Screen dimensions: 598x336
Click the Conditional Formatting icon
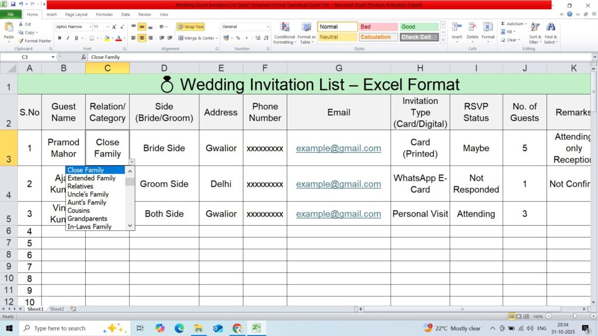pyautogui.click(x=284, y=28)
